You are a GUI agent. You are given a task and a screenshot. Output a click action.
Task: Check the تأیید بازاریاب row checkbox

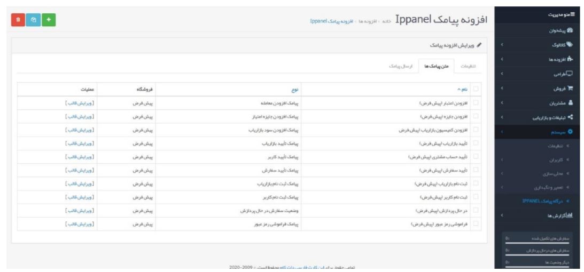pos(476,143)
